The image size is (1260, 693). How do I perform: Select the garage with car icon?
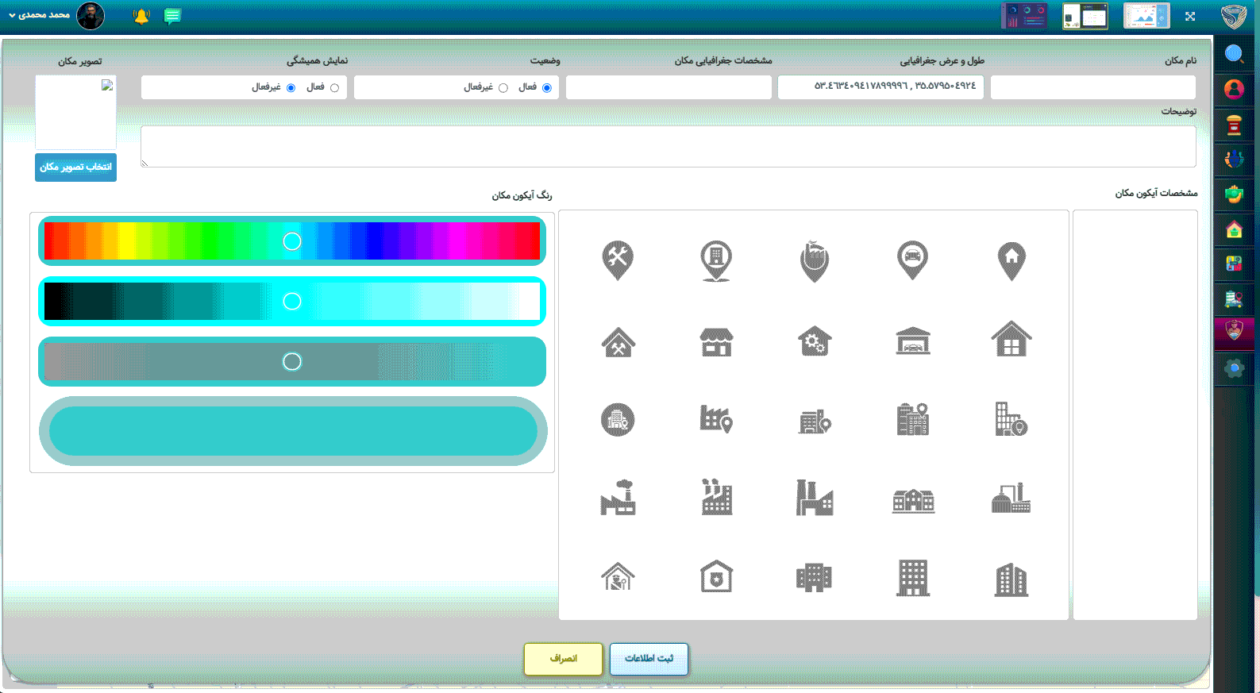pyautogui.click(x=913, y=341)
